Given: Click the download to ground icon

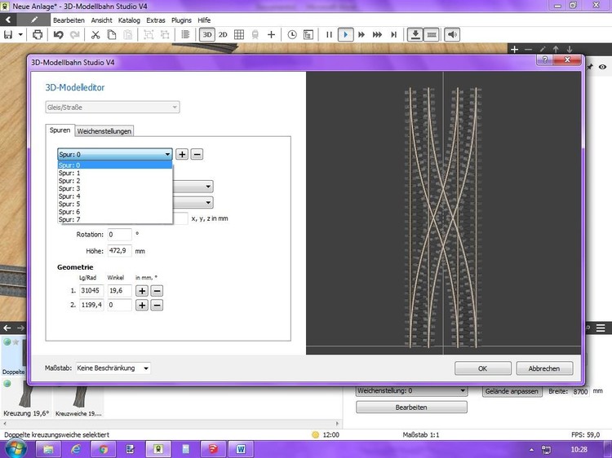Looking at the screenshot, I should click(x=415, y=35).
